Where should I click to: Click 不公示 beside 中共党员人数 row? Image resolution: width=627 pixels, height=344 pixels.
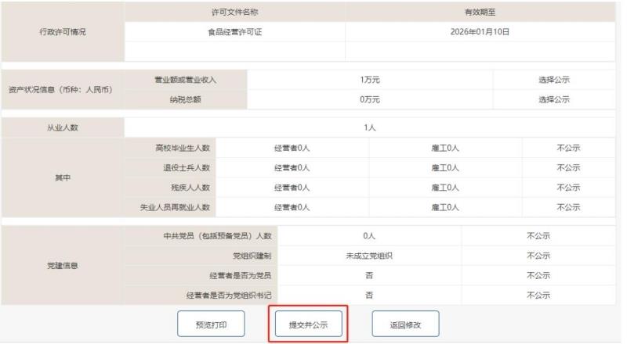tap(538, 235)
